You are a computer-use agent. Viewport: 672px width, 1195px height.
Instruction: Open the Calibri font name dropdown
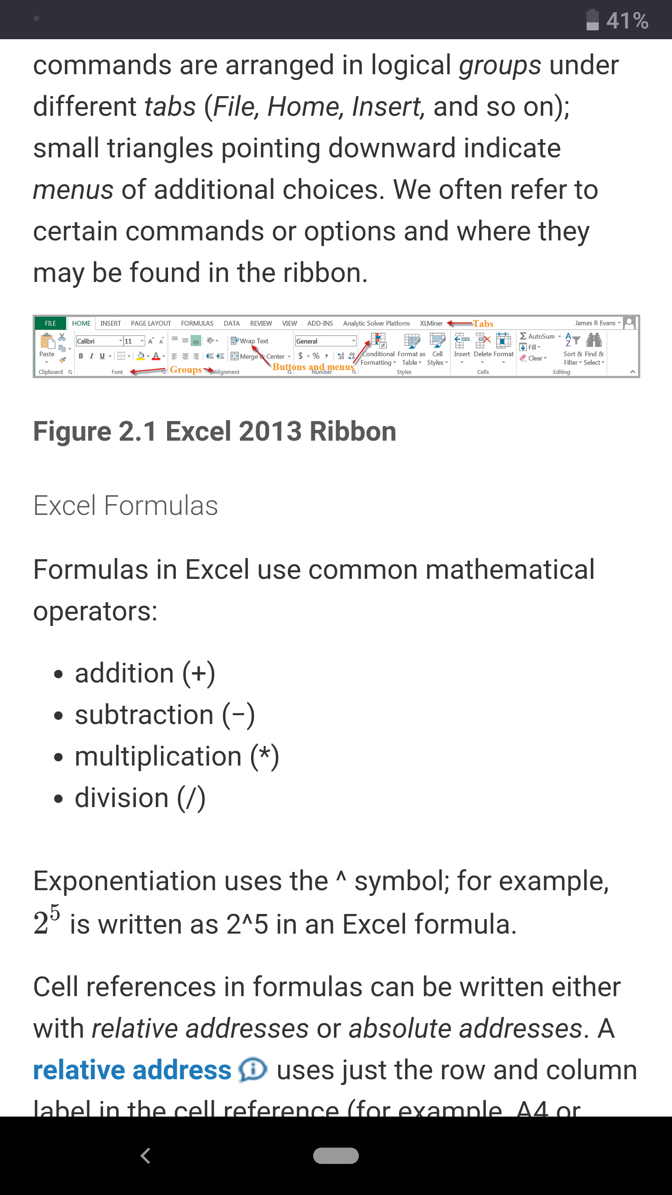120,341
